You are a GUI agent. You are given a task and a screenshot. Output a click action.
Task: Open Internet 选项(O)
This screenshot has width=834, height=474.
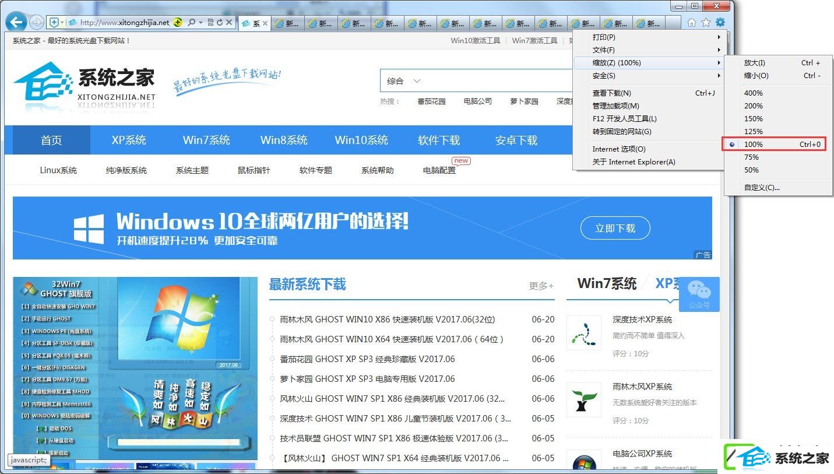(x=649, y=149)
